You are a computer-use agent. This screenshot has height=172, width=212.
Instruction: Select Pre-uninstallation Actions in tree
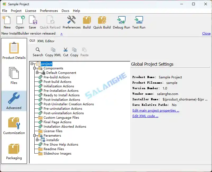[x=63, y=109]
